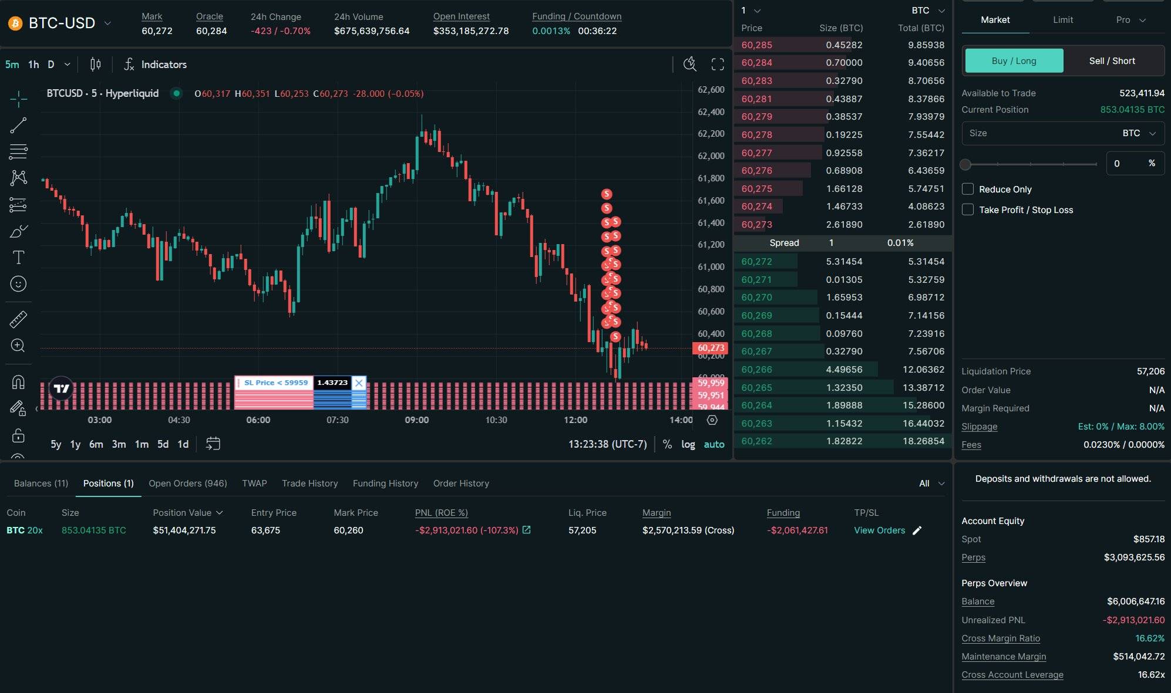This screenshot has height=693, width=1171.
Task: Expand the chart interval dropdown next to D
Action: pyautogui.click(x=67, y=65)
